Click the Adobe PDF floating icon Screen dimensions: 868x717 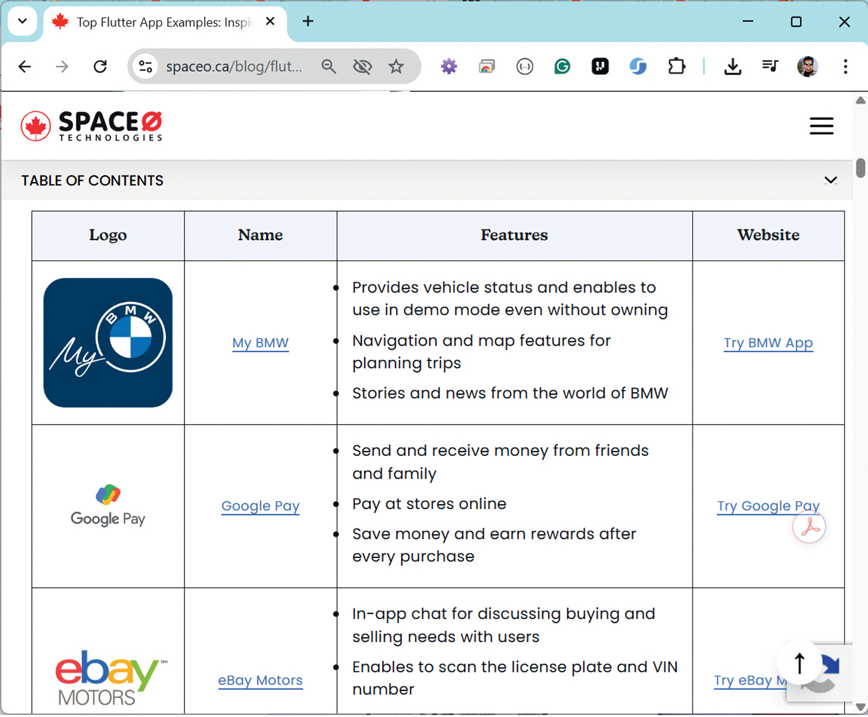tap(809, 527)
